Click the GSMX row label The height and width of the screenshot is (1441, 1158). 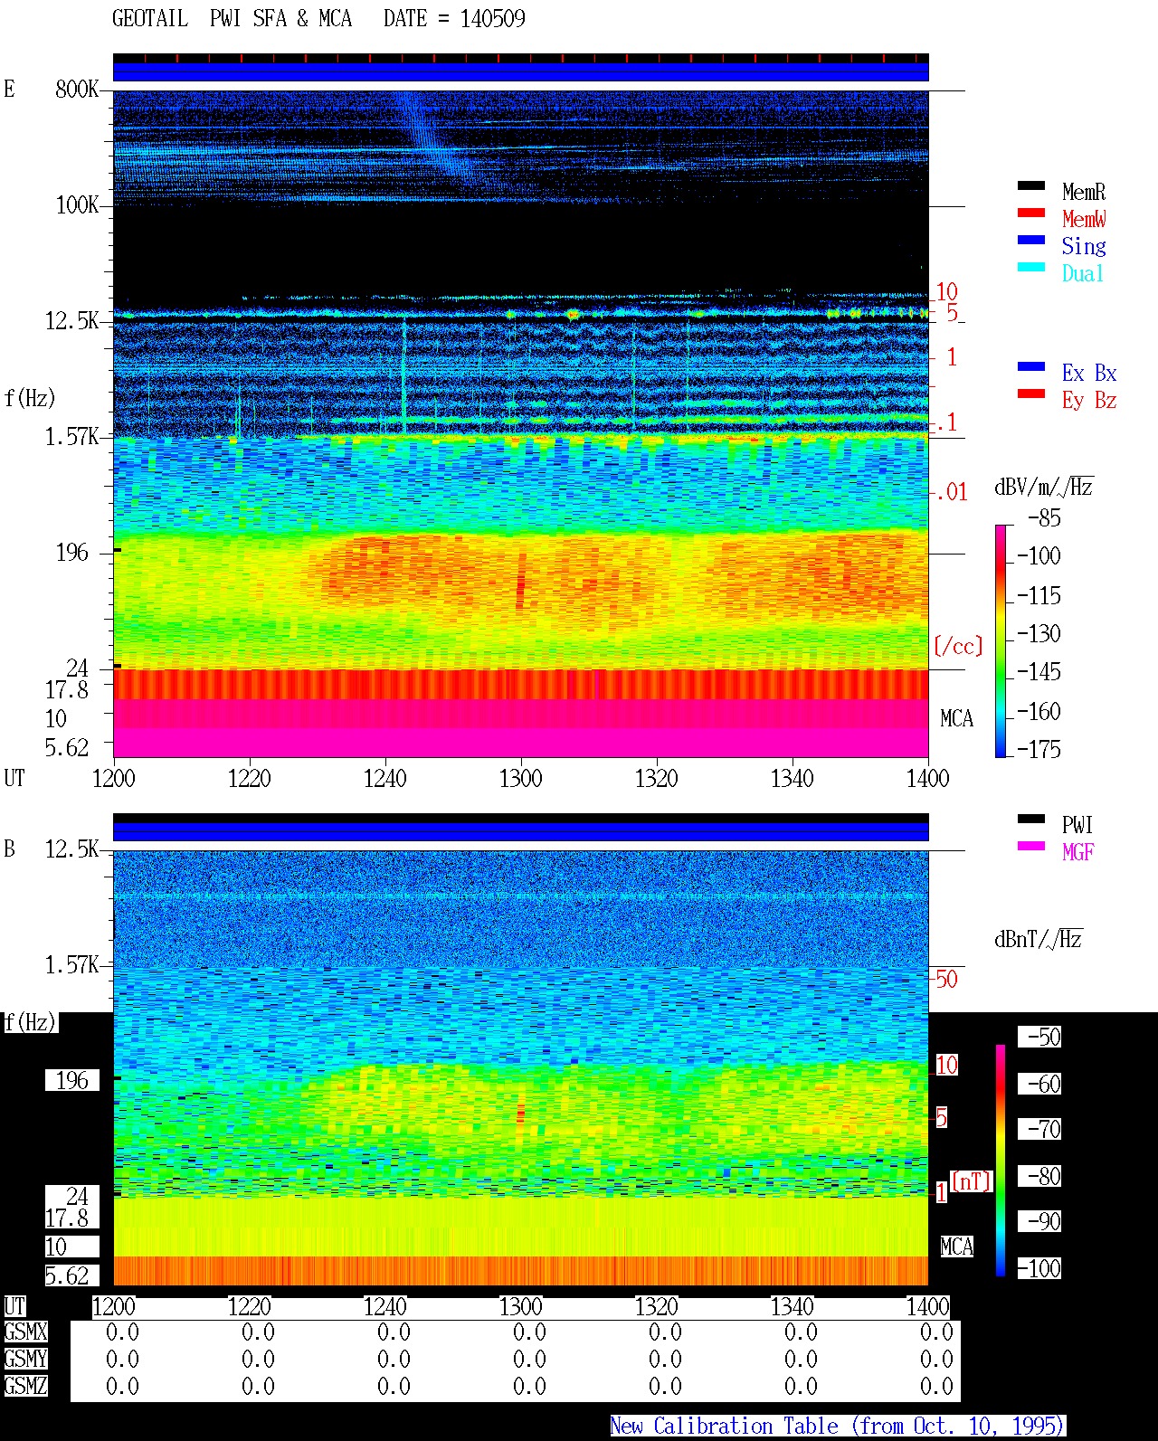[x=25, y=1332]
